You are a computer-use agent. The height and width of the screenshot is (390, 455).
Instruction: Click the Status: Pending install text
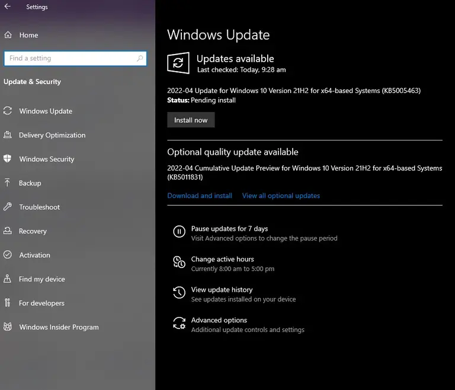[x=201, y=100]
